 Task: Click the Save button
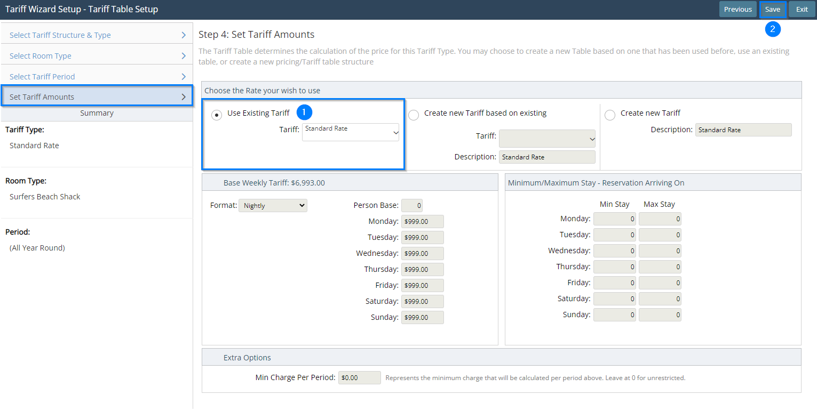pos(772,10)
